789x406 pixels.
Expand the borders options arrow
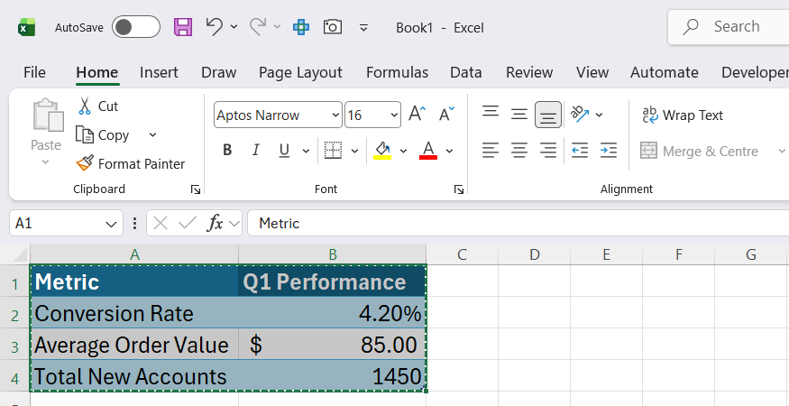[x=354, y=151]
